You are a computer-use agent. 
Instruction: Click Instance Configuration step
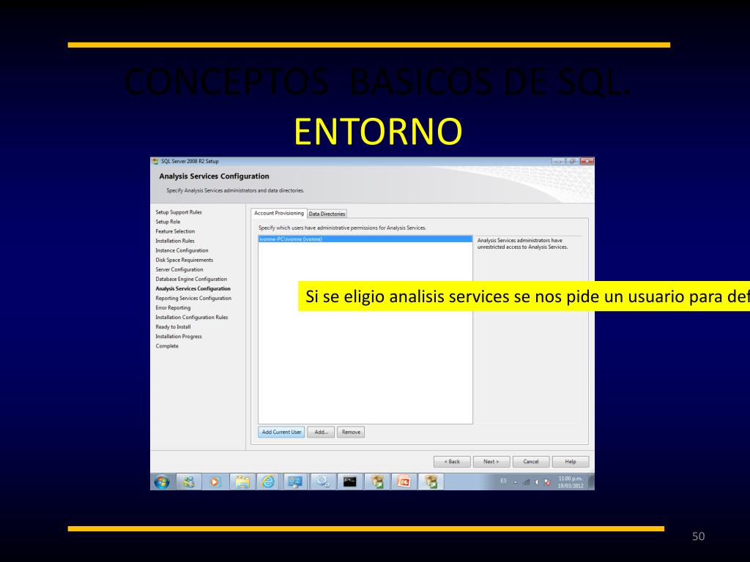[182, 250]
